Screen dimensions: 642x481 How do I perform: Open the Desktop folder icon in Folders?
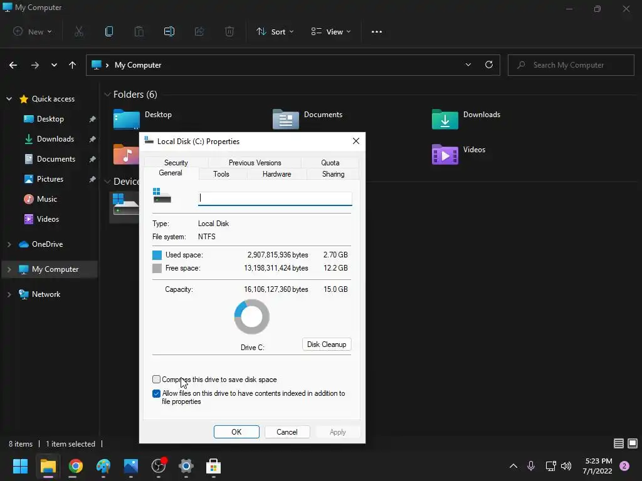[x=126, y=119]
